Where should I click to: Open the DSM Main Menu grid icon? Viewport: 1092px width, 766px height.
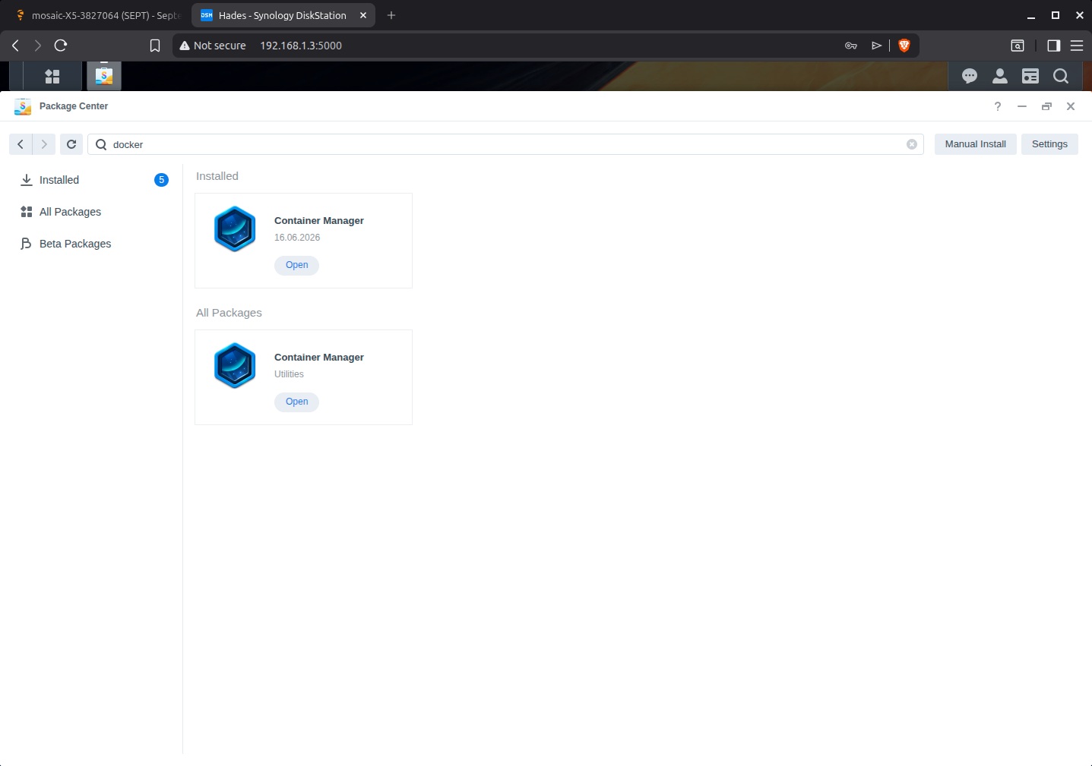52,76
